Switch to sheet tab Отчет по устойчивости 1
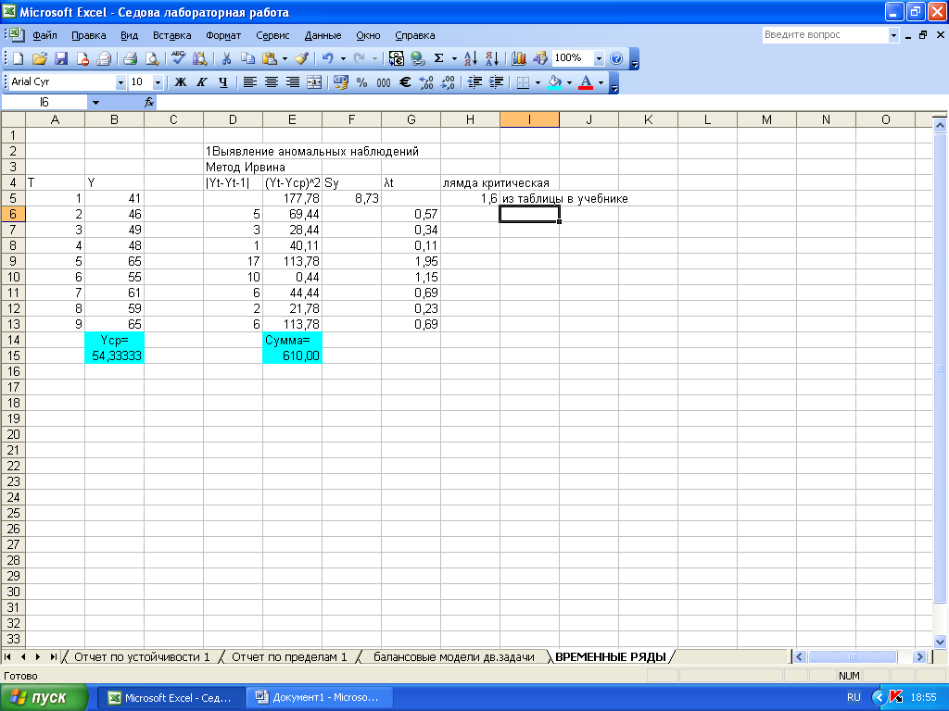The image size is (949, 711). (142, 657)
